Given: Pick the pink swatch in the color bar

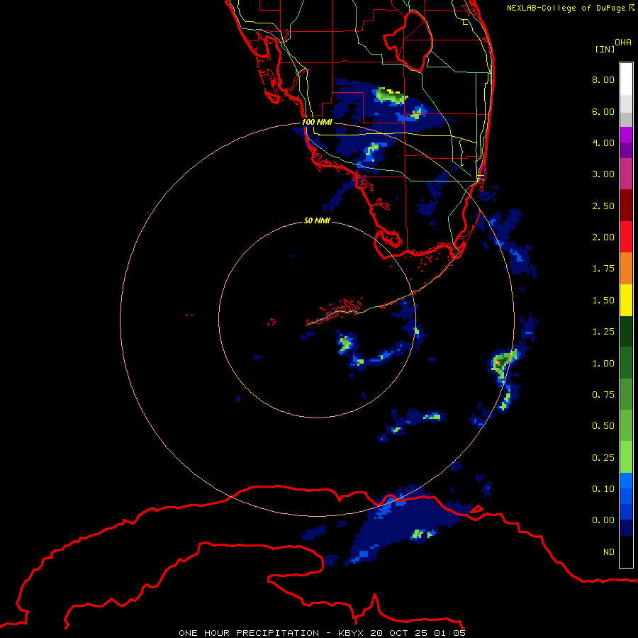Looking at the screenshot, I should (x=626, y=174).
